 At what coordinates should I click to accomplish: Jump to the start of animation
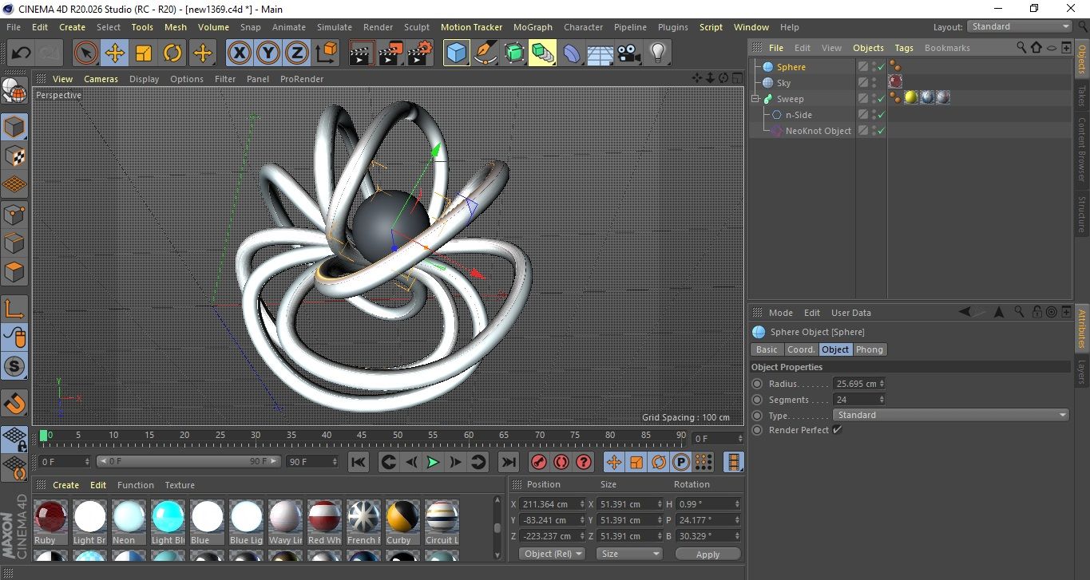(x=359, y=462)
